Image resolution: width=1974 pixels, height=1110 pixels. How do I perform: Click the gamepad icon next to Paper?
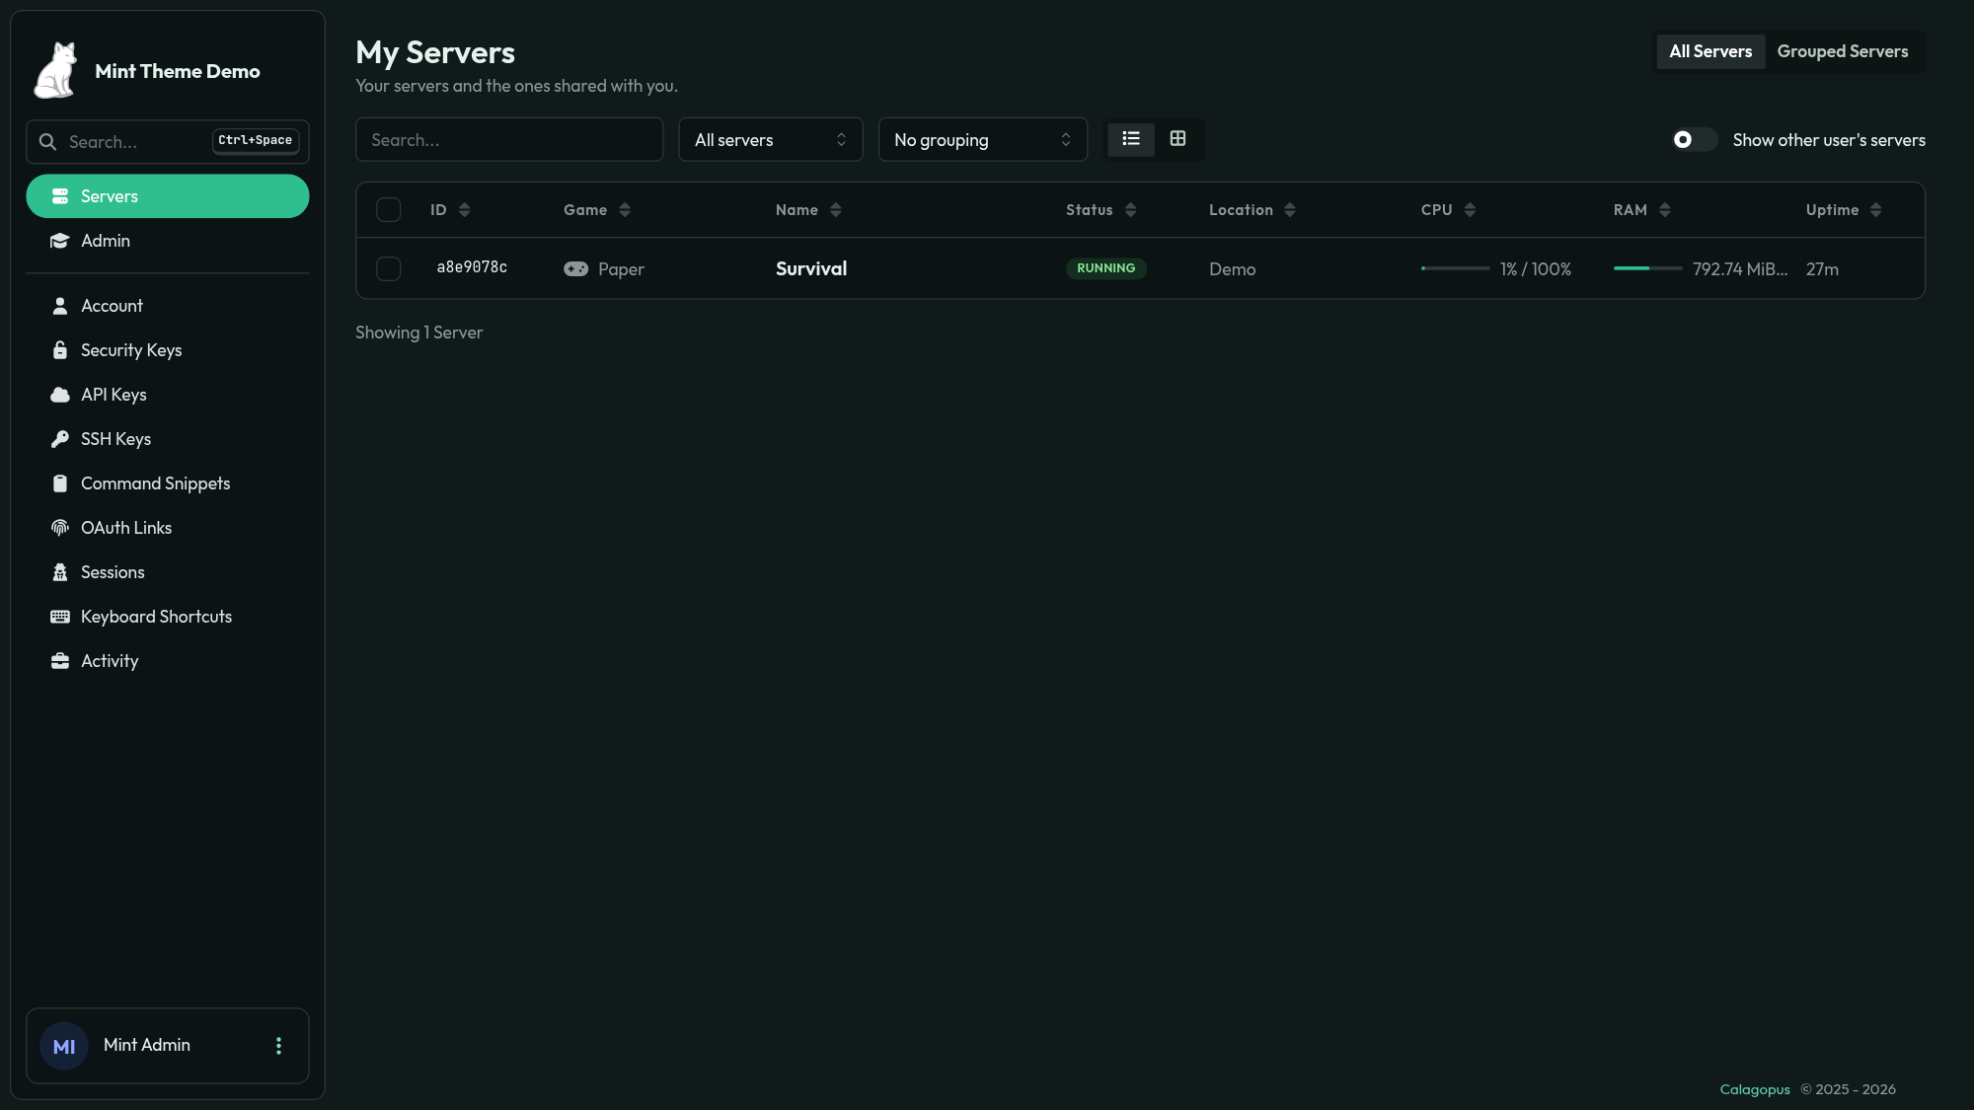pyautogui.click(x=576, y=269)
